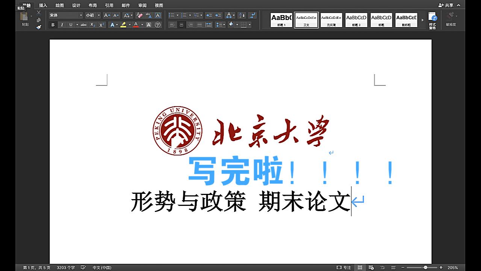Image resolution: width=481 pixels, height=271 pixels.
Task: Open the spelling proofing status icon
Action: (84, 268)
